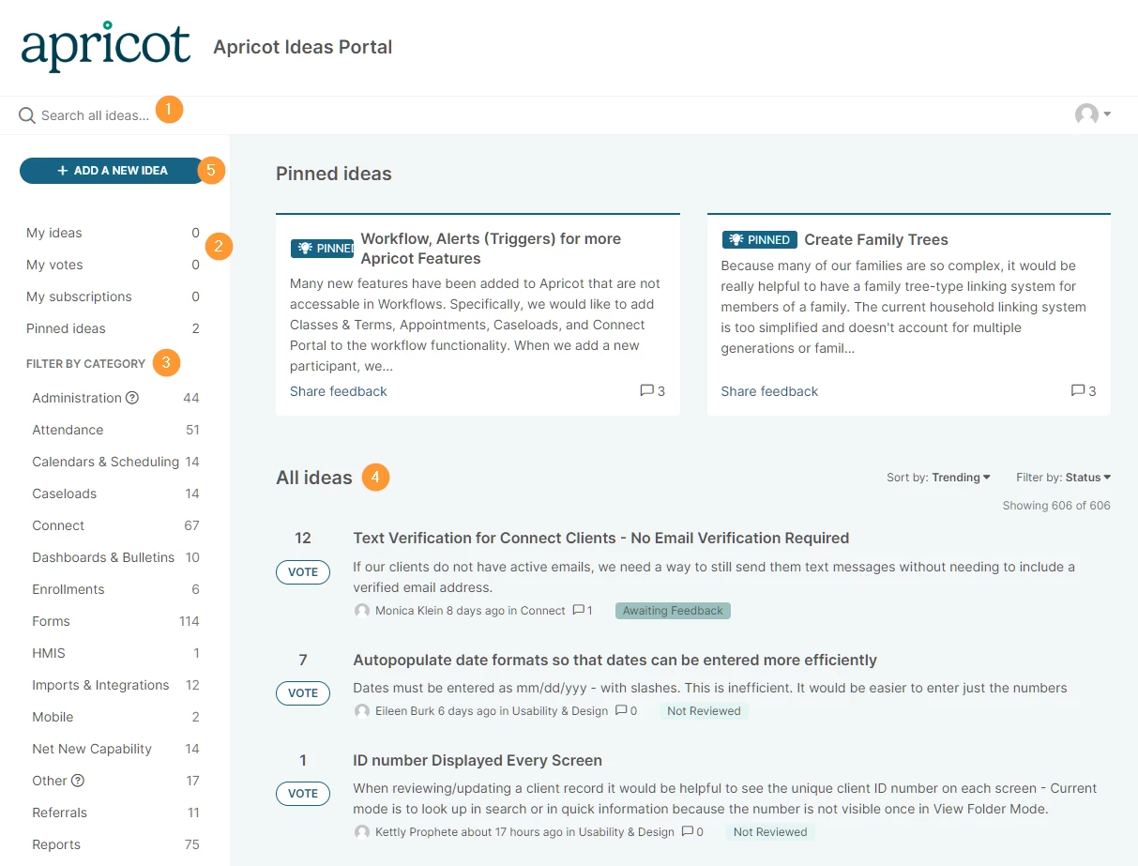Click the comment icon for Text Verification idea
This screenshot has width=1138, height=866.
pyautogui.click(x=578, y=610)
